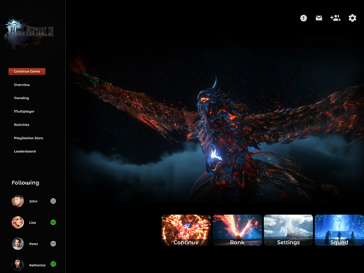Select the Multiplayer sidebar entry
Screen dimensions: 364x273
(x=24, y=111)
